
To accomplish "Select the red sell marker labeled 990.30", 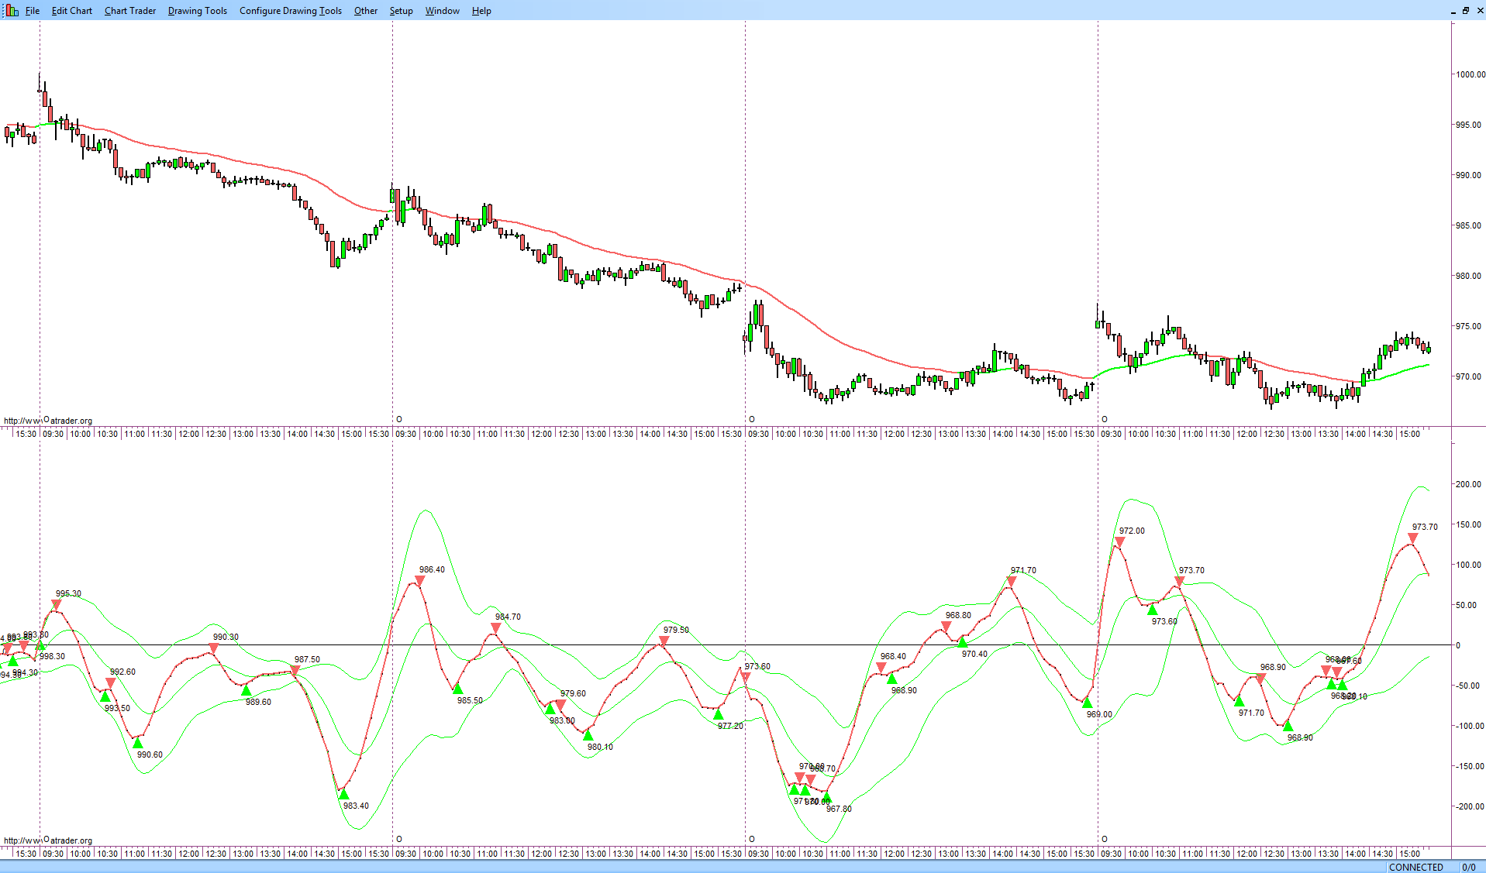I will pyautogui.click(x=214, y=648).
